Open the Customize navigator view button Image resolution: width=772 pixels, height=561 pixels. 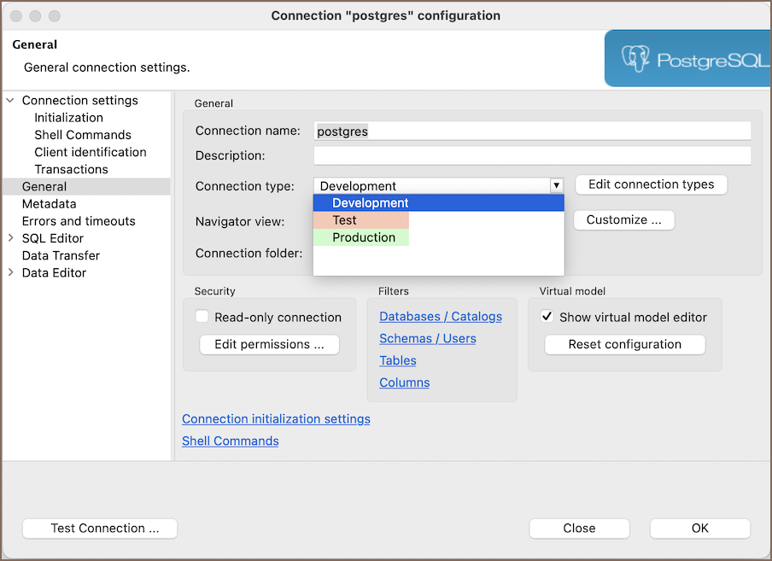click(623, 220)
